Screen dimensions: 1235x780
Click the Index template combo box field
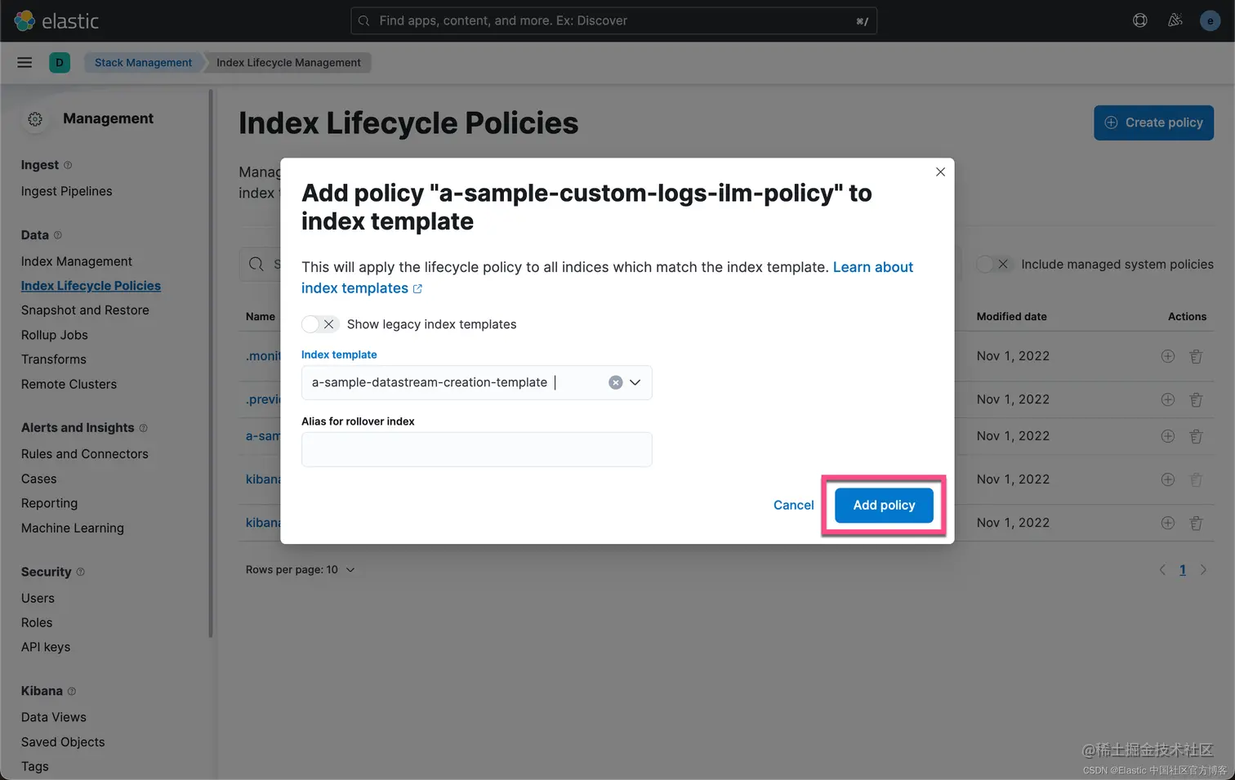[476, 382]
